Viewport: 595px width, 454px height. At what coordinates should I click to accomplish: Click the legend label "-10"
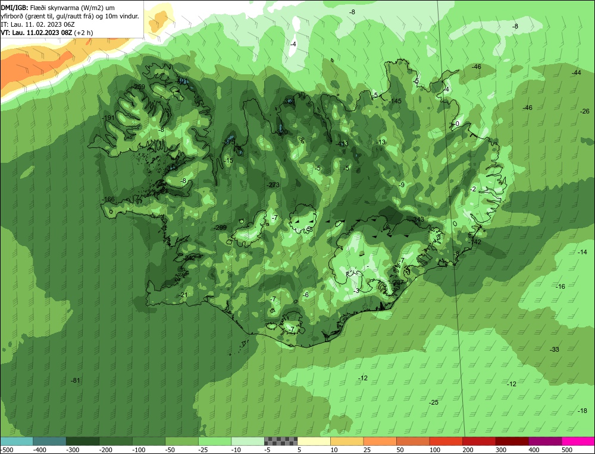(x=236, y=450)
